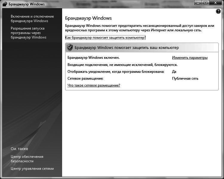
Task: Click banner text 'помогает защитить ваш компьютер'
Action: pyautogui.click(x=146, y=47)
